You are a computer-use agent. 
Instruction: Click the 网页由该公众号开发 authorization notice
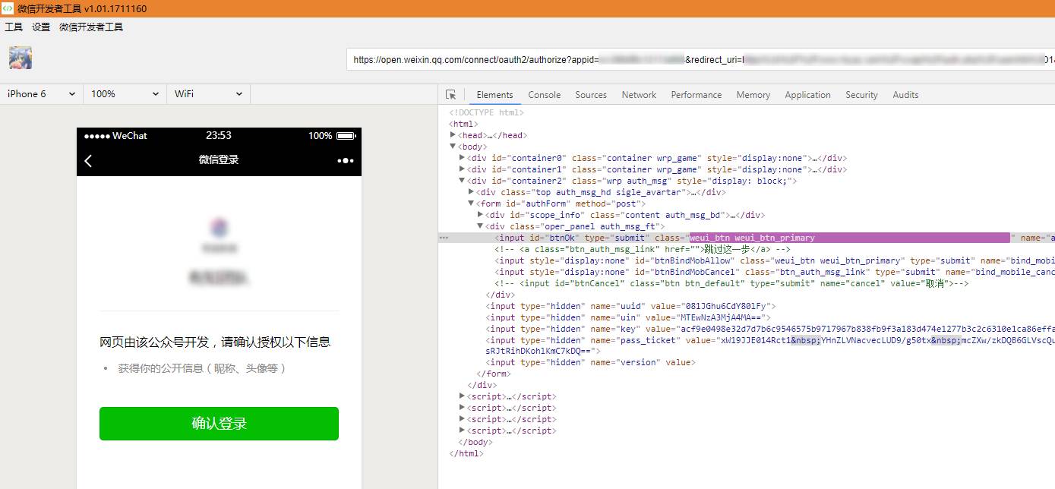point(215,342)
